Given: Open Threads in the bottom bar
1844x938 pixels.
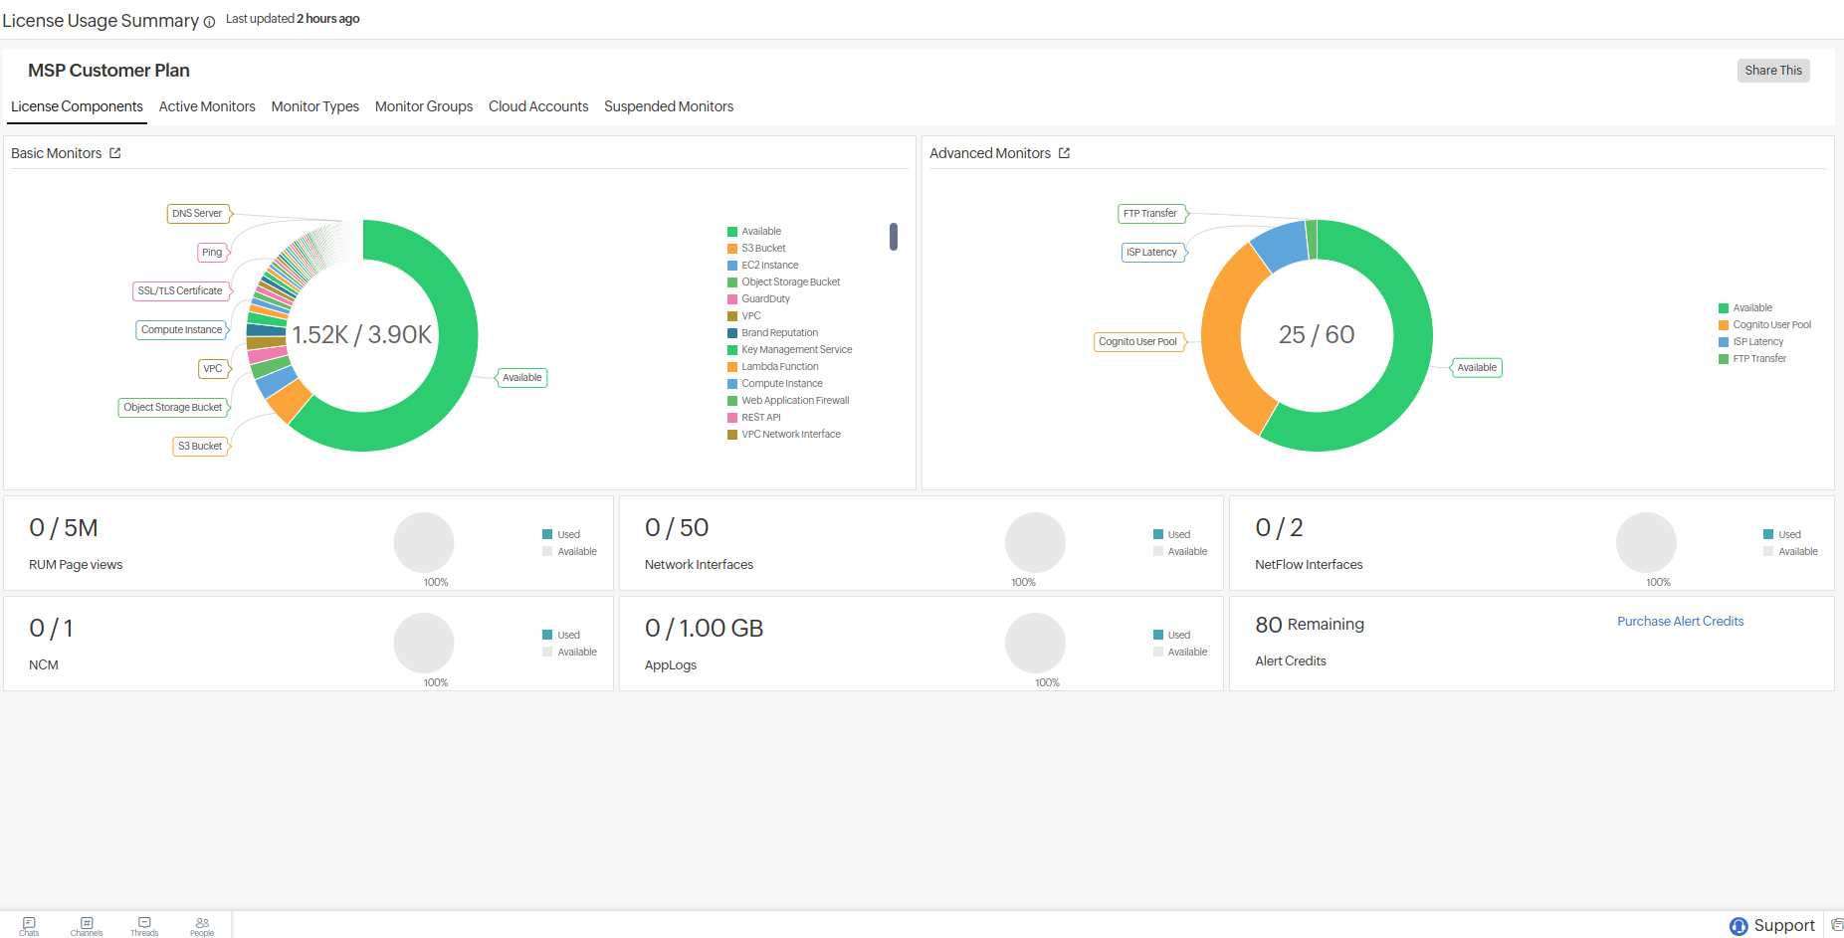Looking at the screenshot, I should [144, 926].
